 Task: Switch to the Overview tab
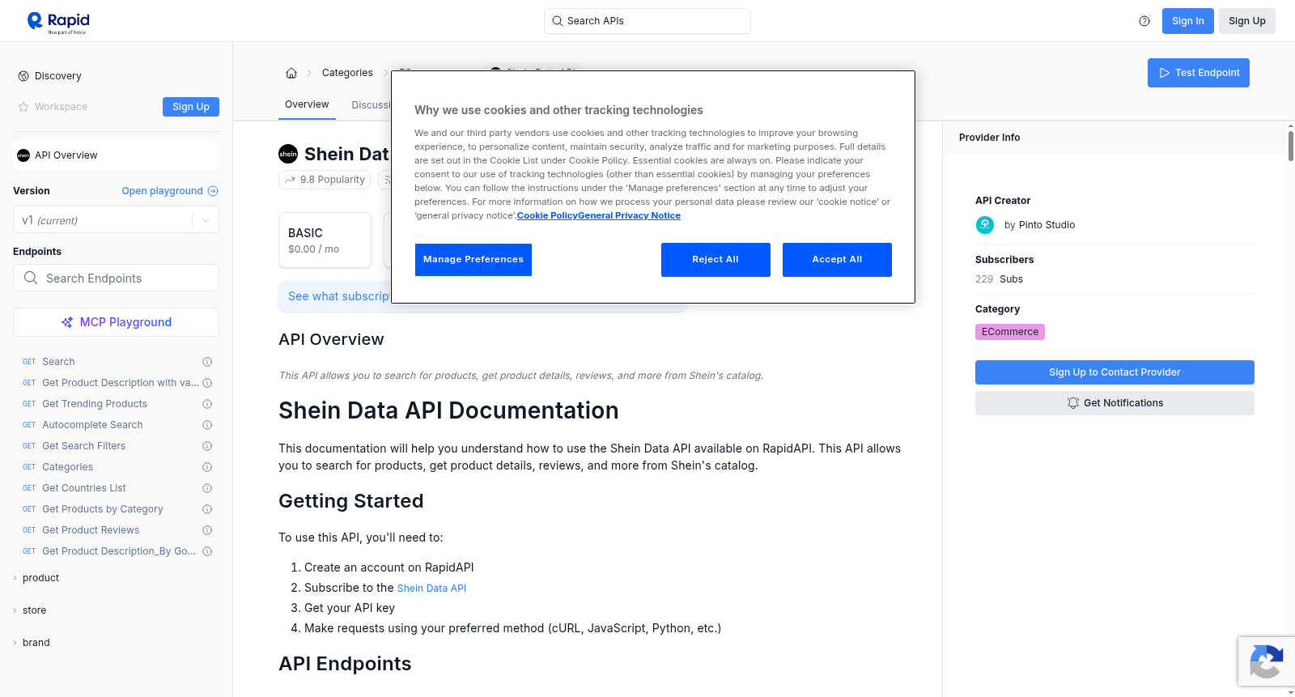(x=307, y=104)
